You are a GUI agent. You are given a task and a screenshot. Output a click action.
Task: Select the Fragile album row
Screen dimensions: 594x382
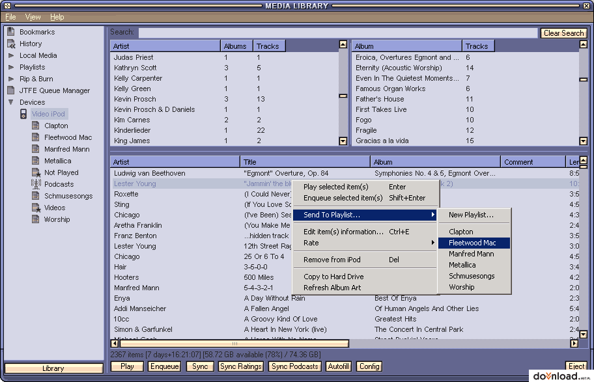(466, 130)
